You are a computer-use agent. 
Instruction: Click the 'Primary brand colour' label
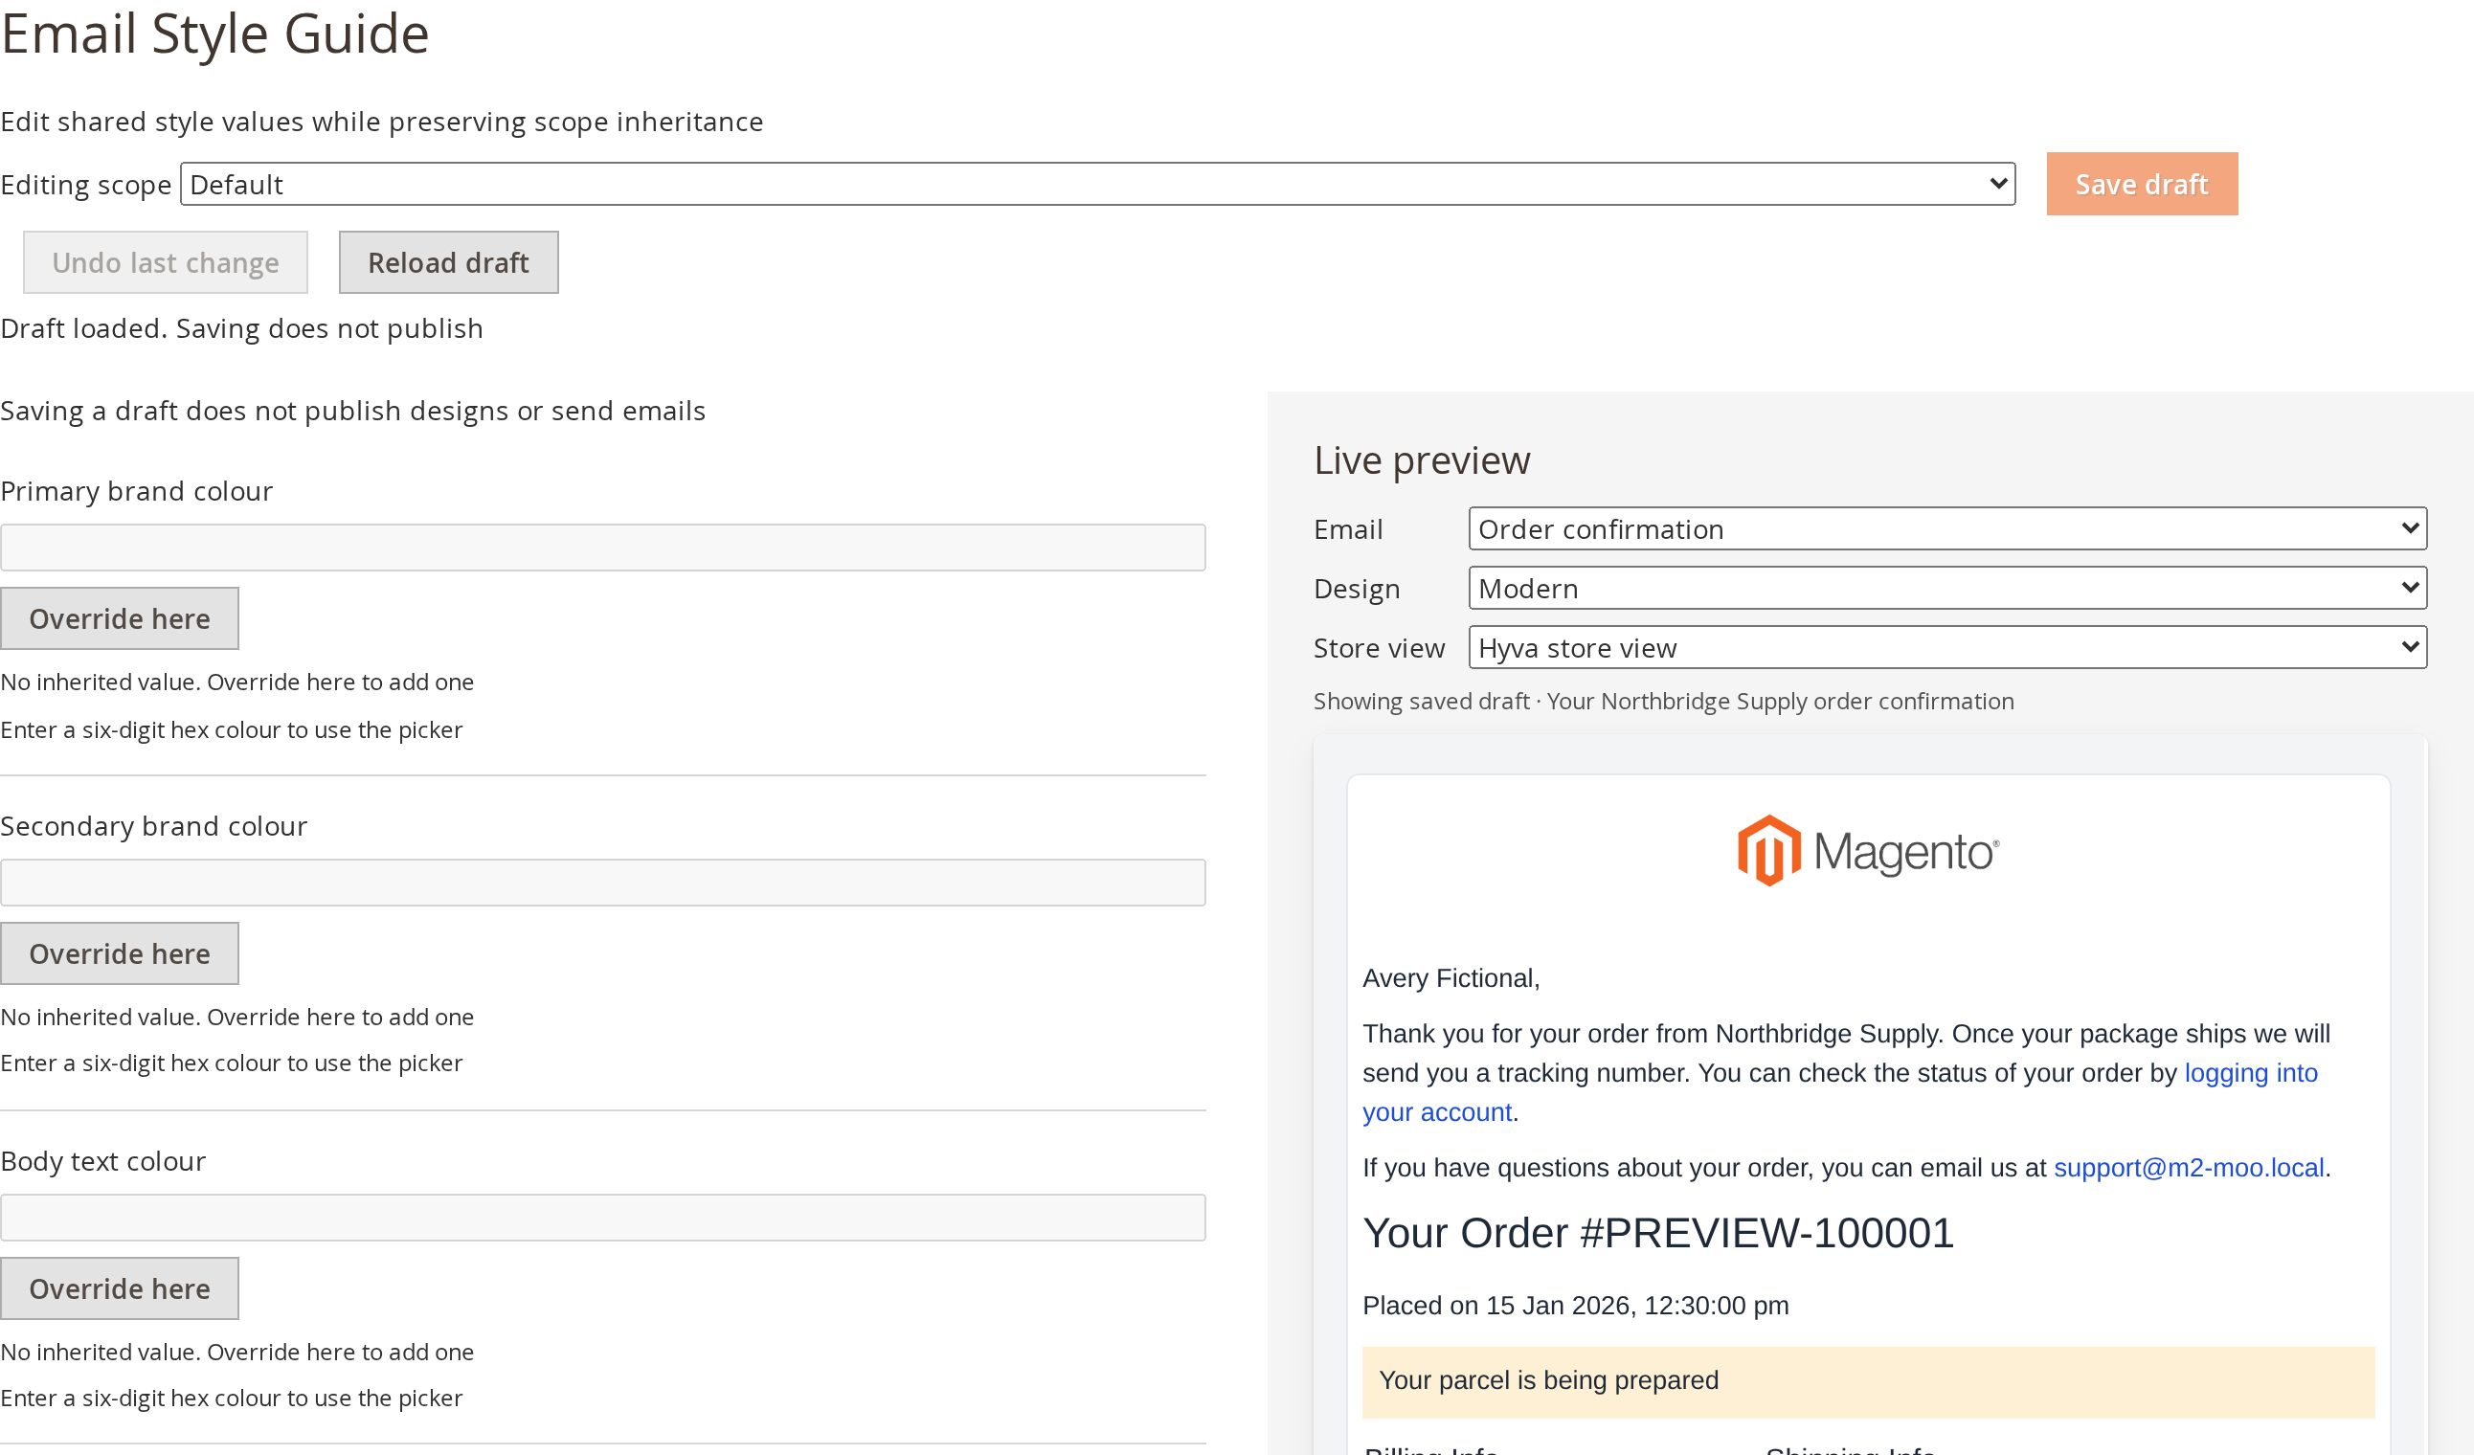click(137, 491)
